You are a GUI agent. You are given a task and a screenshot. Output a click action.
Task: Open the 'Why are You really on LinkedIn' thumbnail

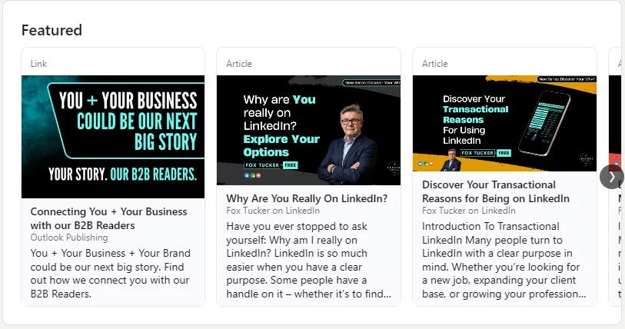308,130
